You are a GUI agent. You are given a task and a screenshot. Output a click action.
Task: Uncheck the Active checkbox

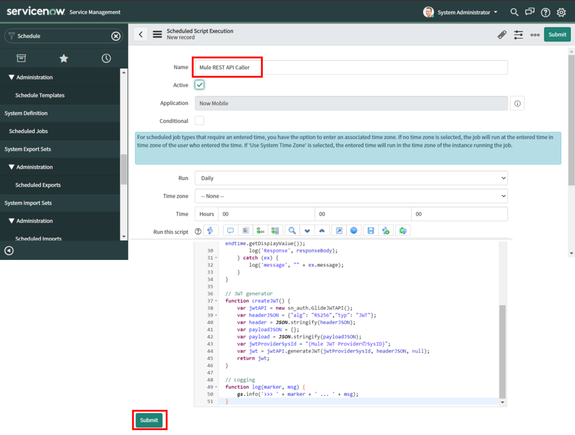(199, 85)
